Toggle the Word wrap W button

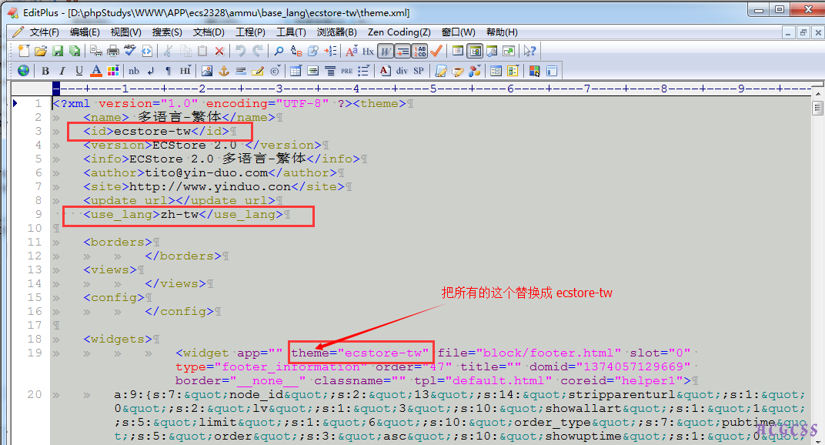(386, 51)
